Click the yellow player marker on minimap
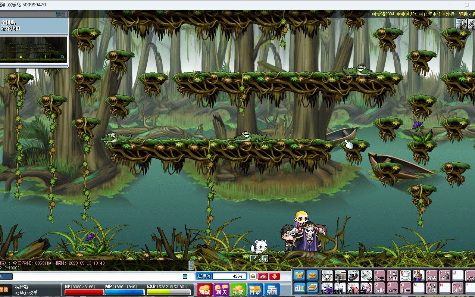475x297 pixels. point(21,57)
